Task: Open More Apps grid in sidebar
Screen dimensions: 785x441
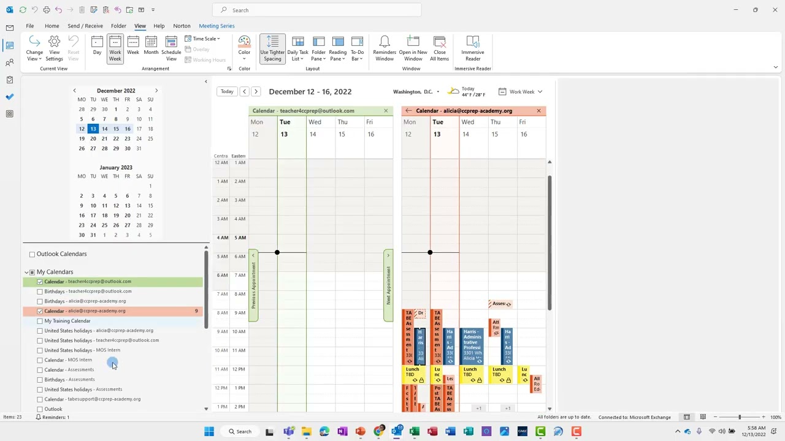Action: tap(9, 114)
